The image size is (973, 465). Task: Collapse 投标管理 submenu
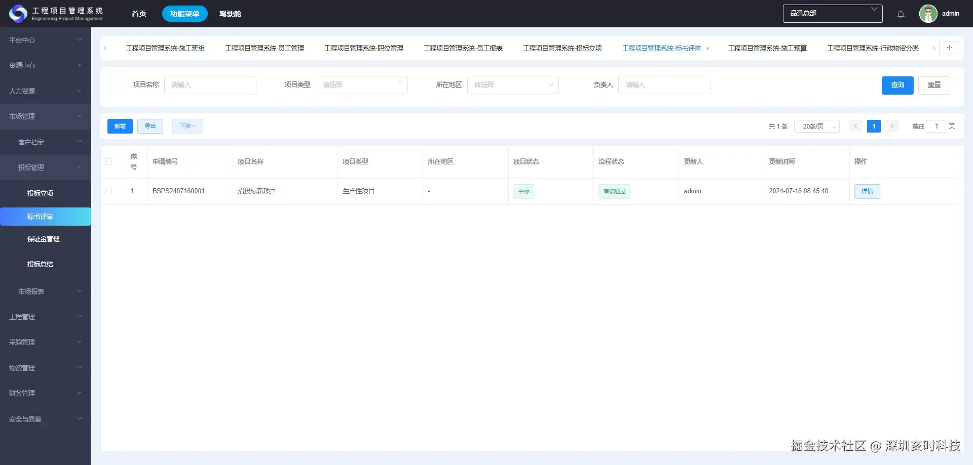(46, 167)
